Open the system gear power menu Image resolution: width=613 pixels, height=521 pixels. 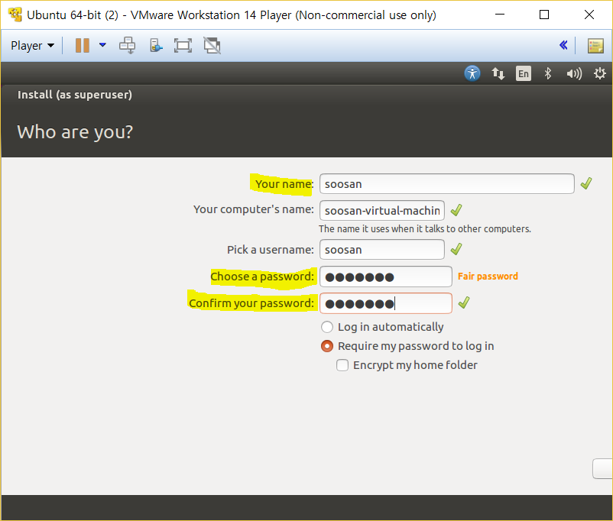click(599, 73)
